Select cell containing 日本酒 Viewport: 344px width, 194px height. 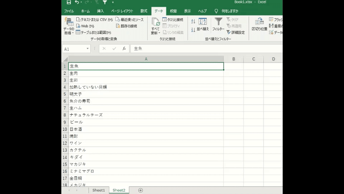coord(146,129)
